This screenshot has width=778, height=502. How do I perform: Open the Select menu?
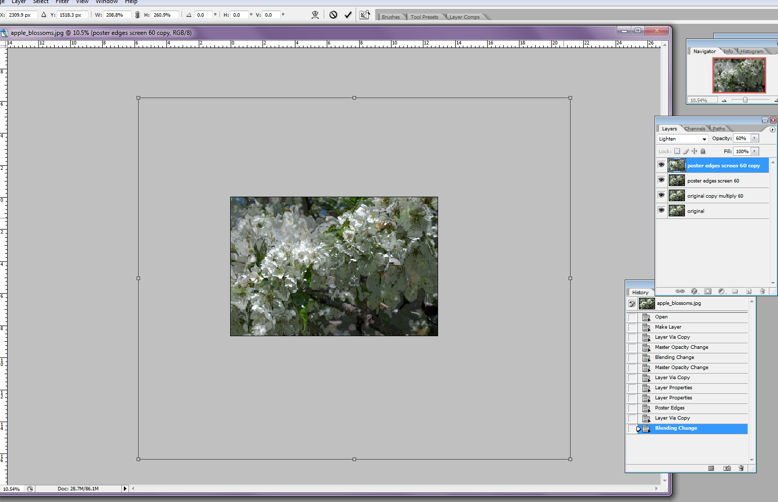pos(40,2)
